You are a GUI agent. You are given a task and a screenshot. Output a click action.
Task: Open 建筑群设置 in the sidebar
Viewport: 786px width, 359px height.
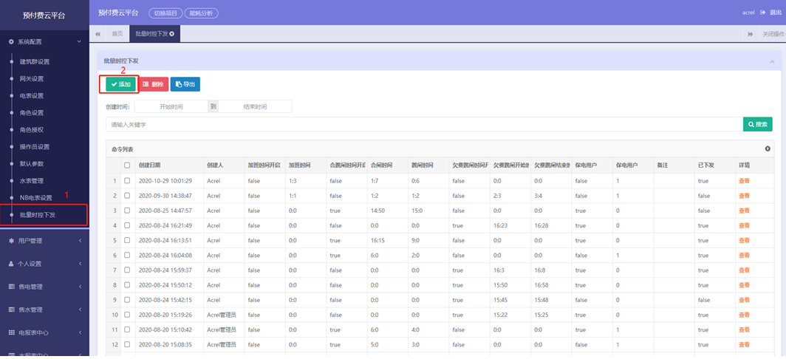tap(35, 62)
